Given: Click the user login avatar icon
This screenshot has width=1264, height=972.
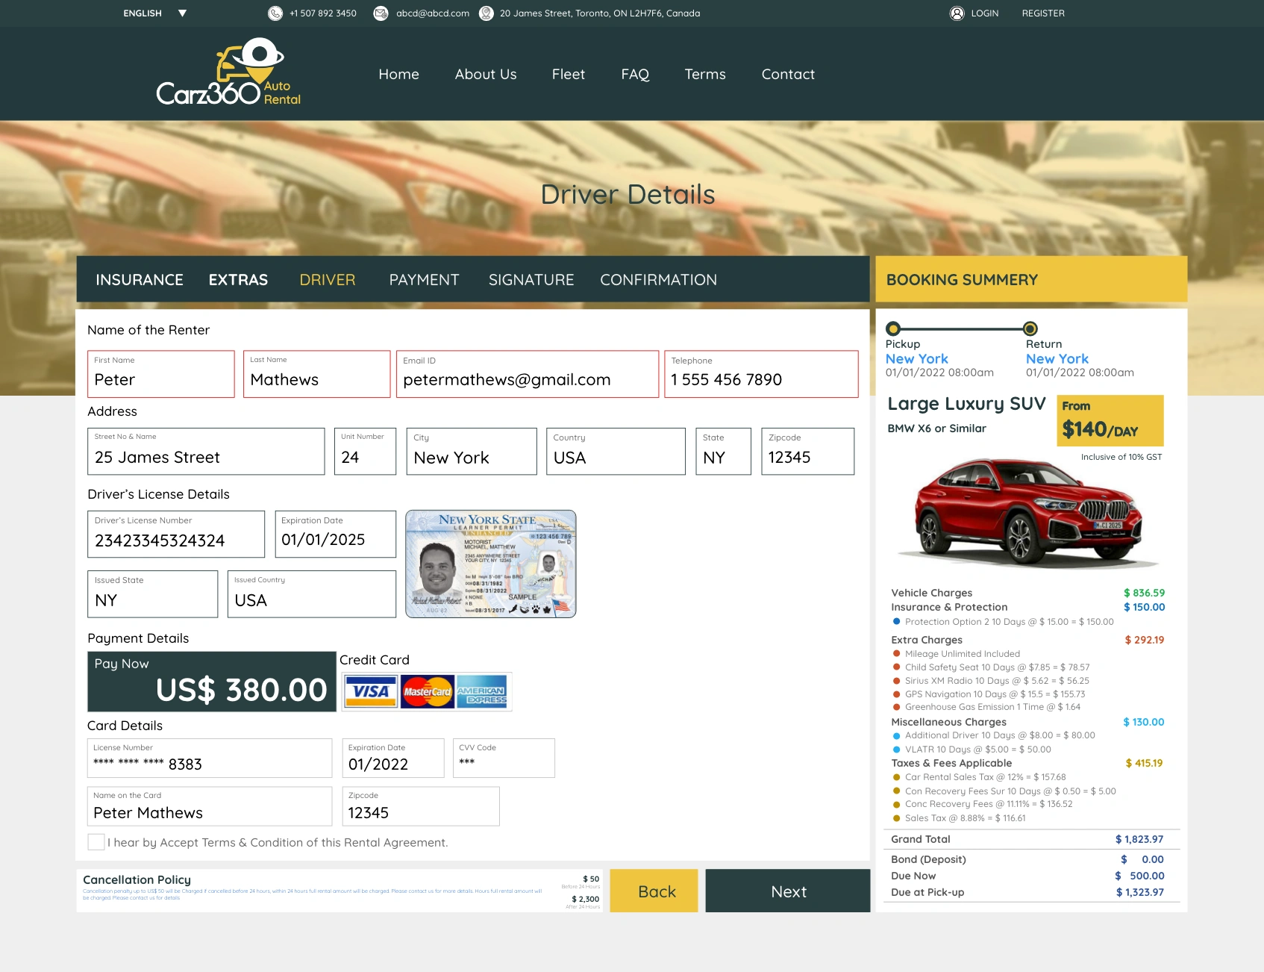Looking at the screenshot, I should pos(957,13).
